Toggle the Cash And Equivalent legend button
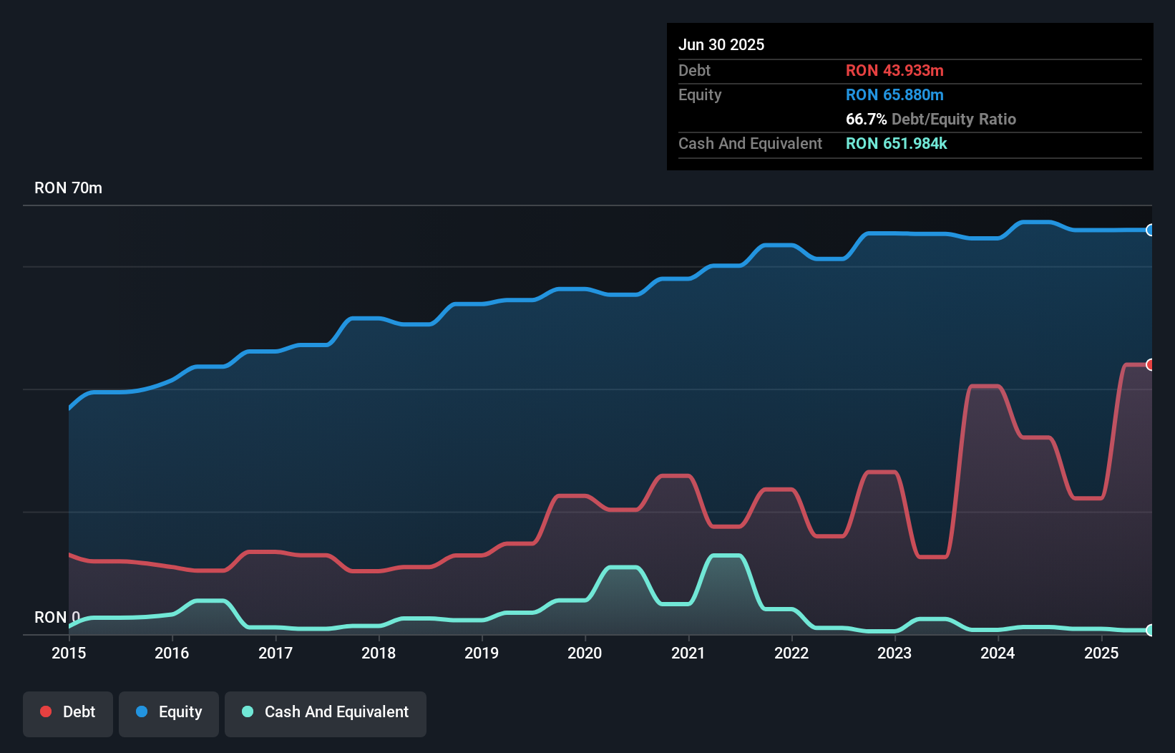The width and height of the screenshot is (1175, 753). 326,714
